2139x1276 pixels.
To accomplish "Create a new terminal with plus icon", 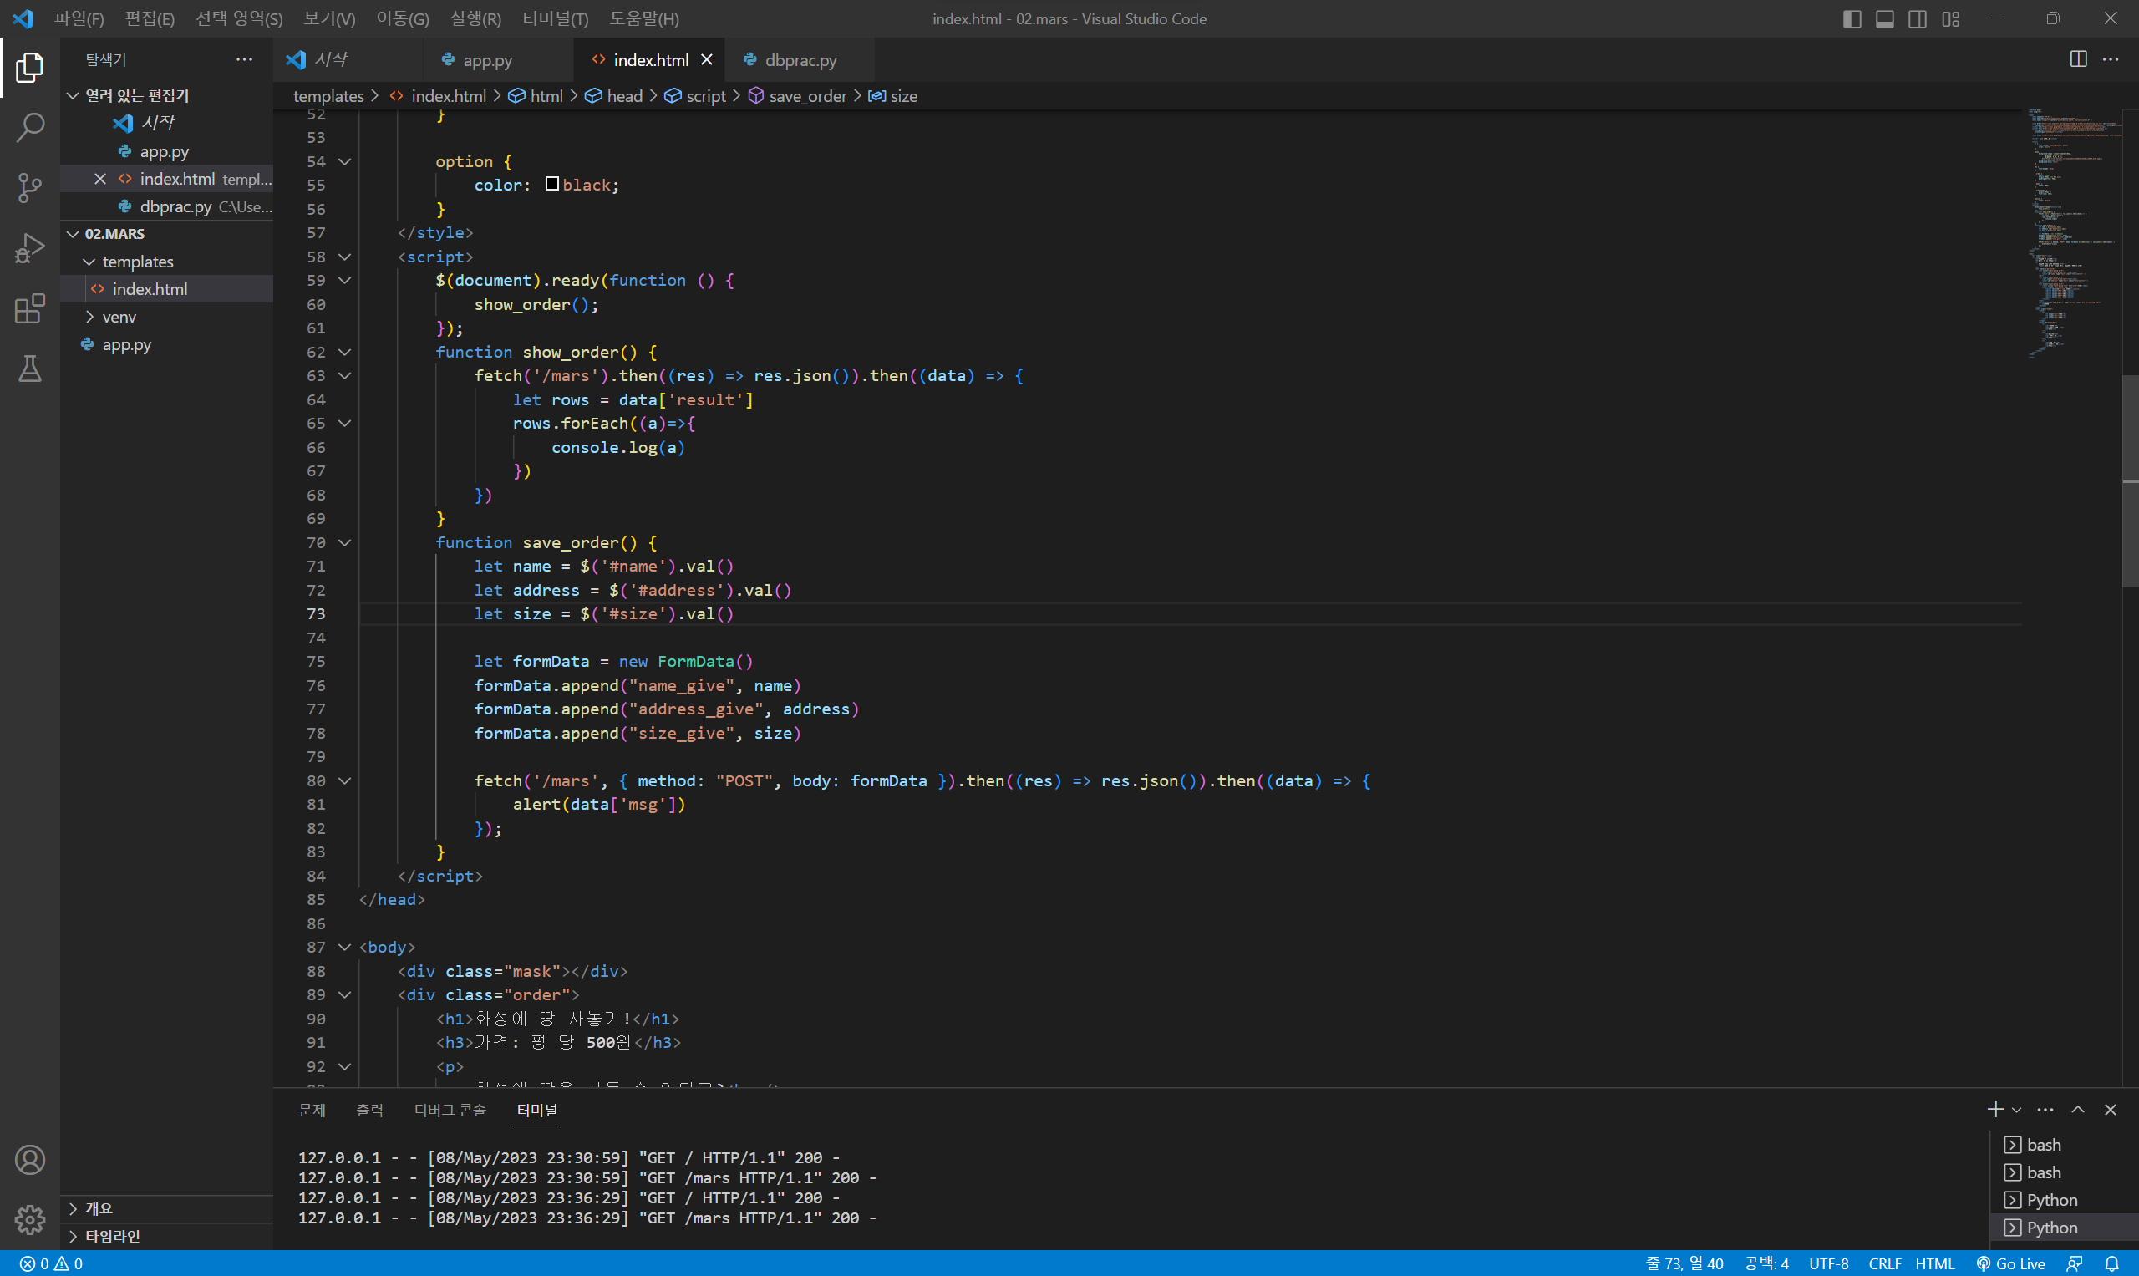I will 1995,1109.
